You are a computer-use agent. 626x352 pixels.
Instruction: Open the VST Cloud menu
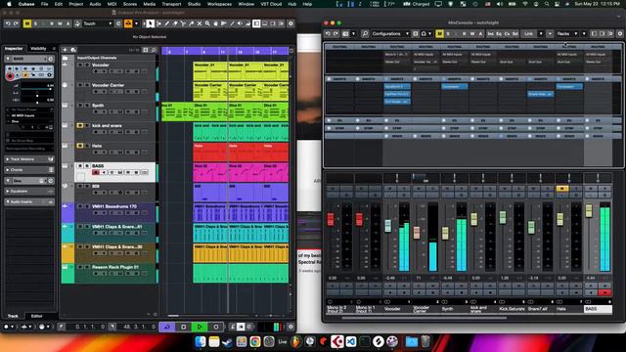271,4
